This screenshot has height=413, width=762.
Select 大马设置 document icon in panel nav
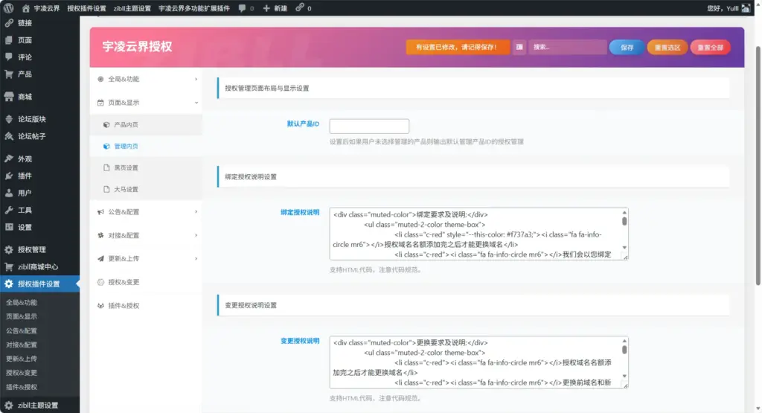click(x=106, y=189)
